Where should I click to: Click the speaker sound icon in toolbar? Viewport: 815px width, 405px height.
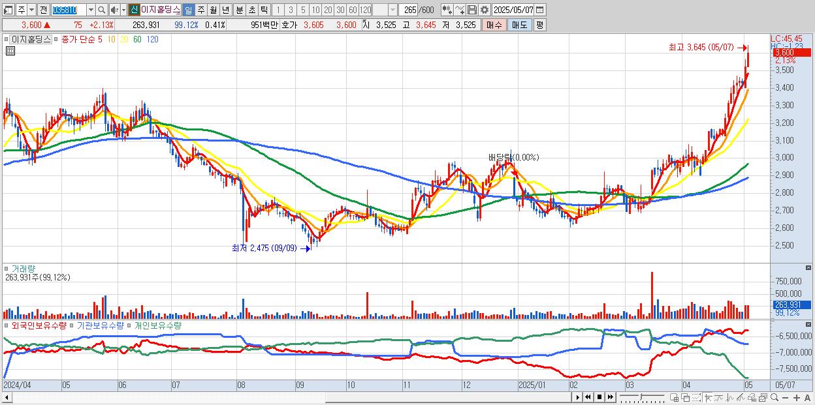(x=114, y=10)
